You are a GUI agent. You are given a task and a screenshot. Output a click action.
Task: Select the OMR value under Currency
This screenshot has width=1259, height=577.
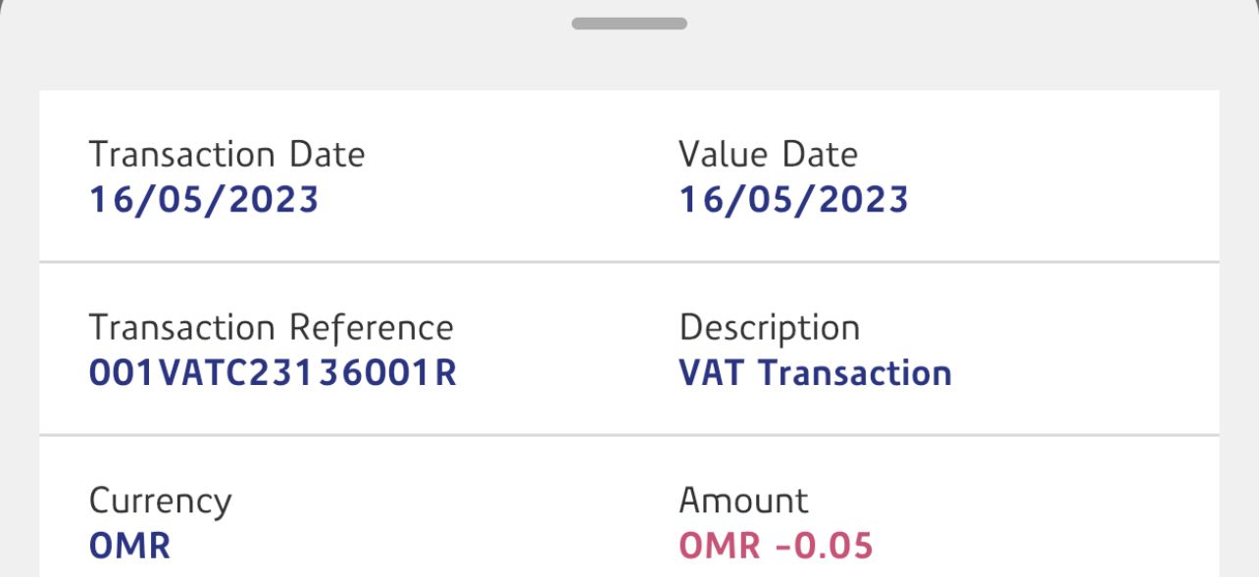(129, 547)
